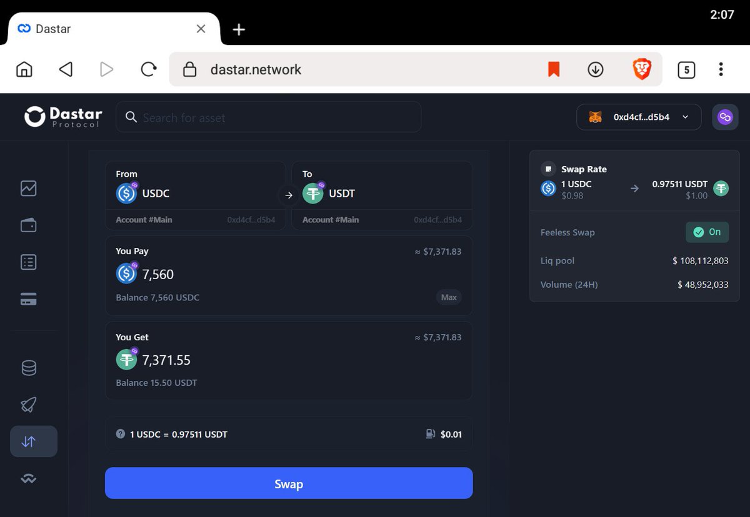Viewport: 750px width, 517px height.
Task: Click USDC coin icon in Swap Rate
Action: [548, 188]
